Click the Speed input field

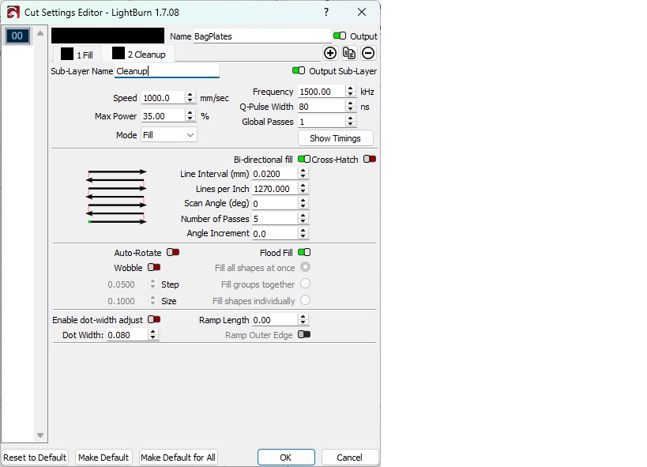(x=163, y=98)
